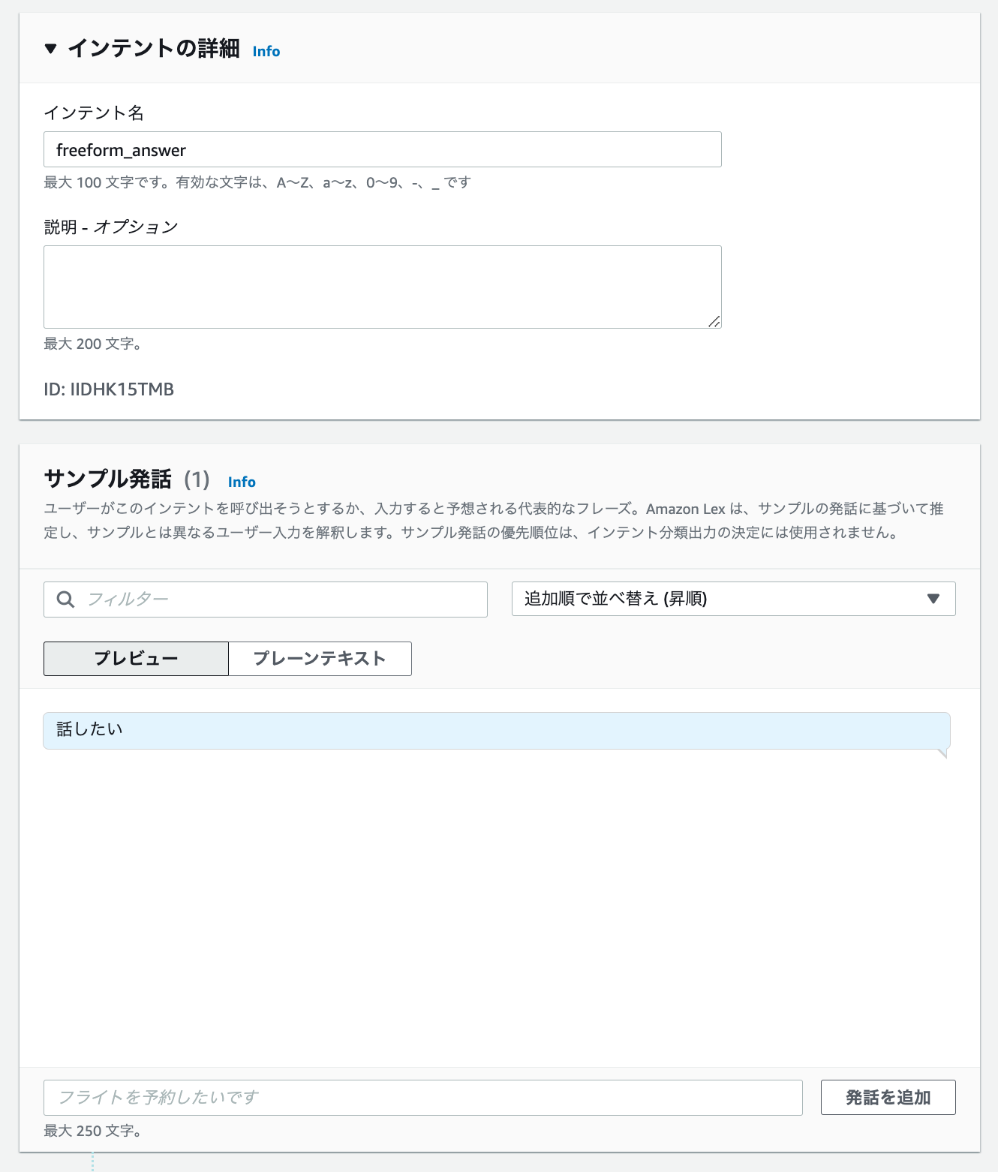Click the disclosure triangle beside インテントの詳細
The width and height of the screenshot is (998, 1172).
[x=50, y=50]
